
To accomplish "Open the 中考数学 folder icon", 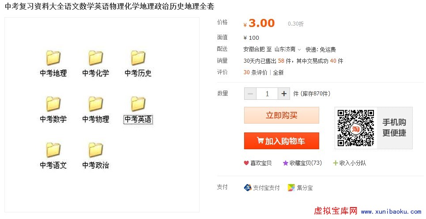I will point(53,104).
